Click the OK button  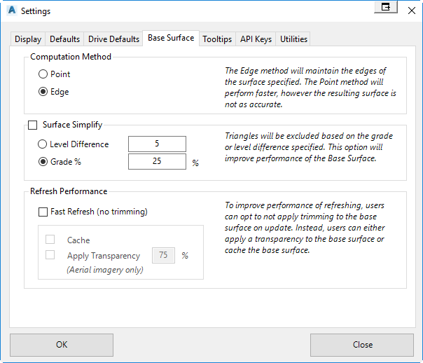tap(62, 345)
